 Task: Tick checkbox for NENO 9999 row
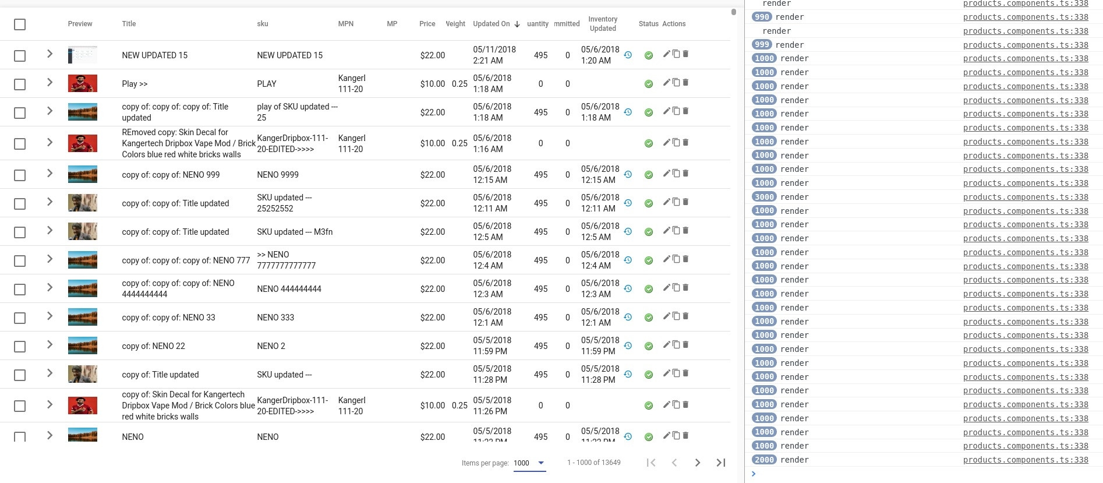click(x=20, y=175)
